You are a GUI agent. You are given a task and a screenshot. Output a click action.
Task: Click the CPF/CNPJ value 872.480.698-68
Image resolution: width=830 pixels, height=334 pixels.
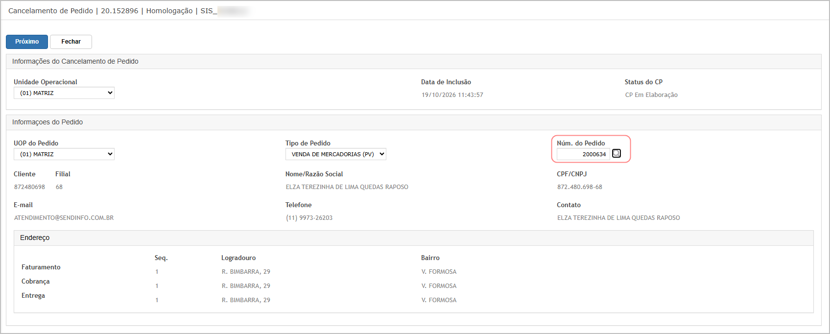[x=580, y=187]
